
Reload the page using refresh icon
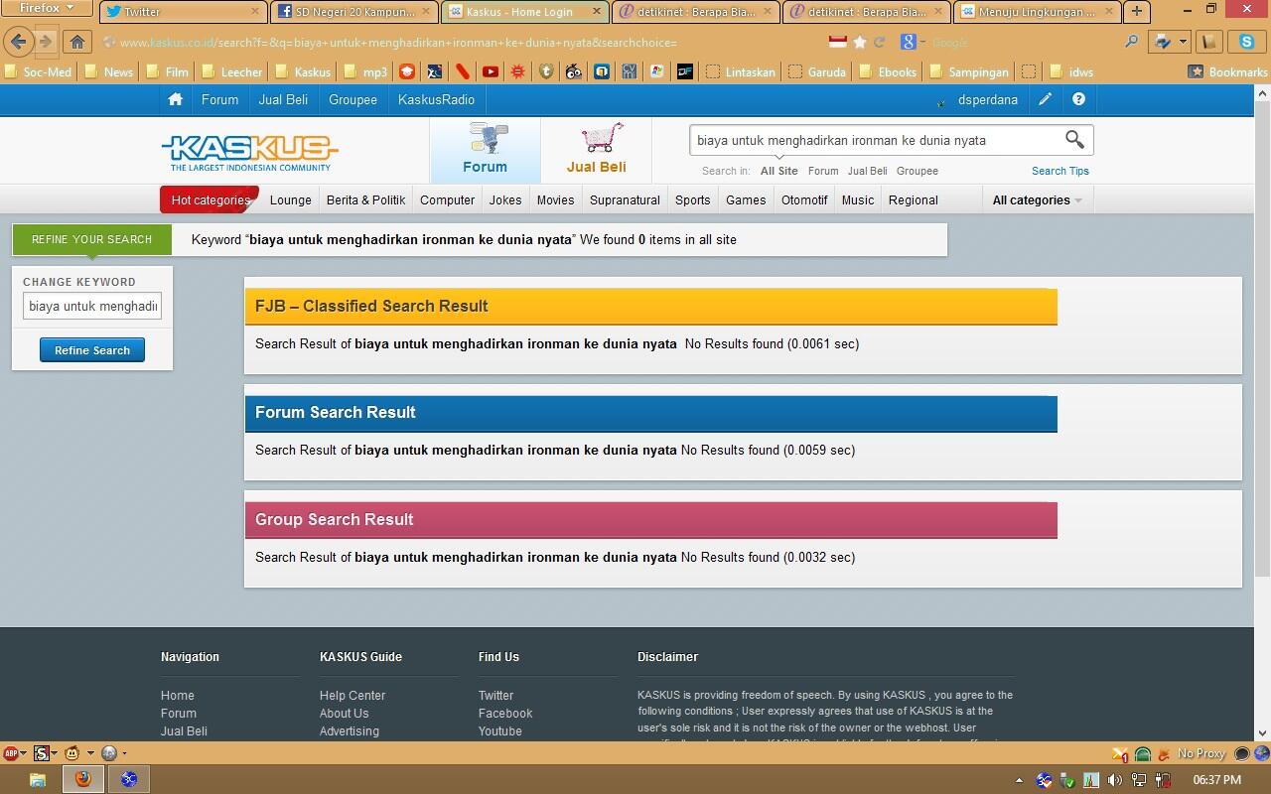click(x=879, y=43)
